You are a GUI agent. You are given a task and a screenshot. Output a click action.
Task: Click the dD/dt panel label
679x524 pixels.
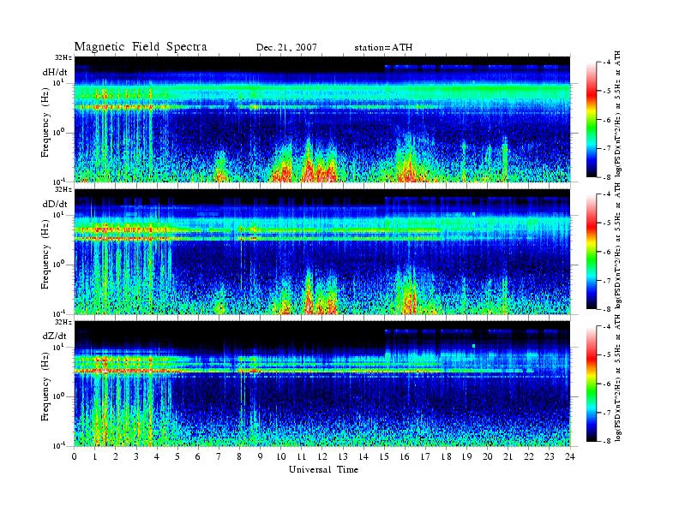click(55, 204)
